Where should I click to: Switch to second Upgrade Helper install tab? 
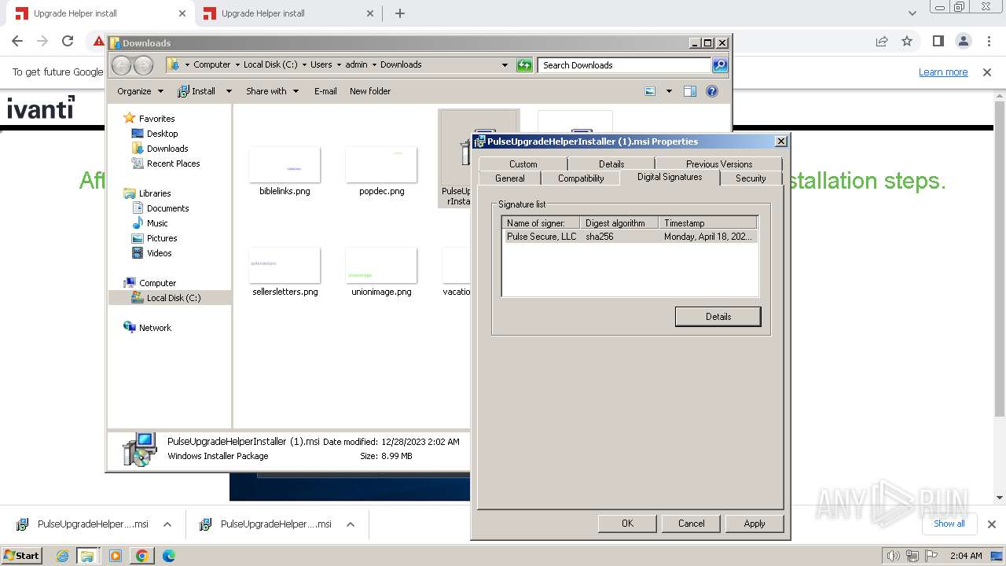[287, 13]
